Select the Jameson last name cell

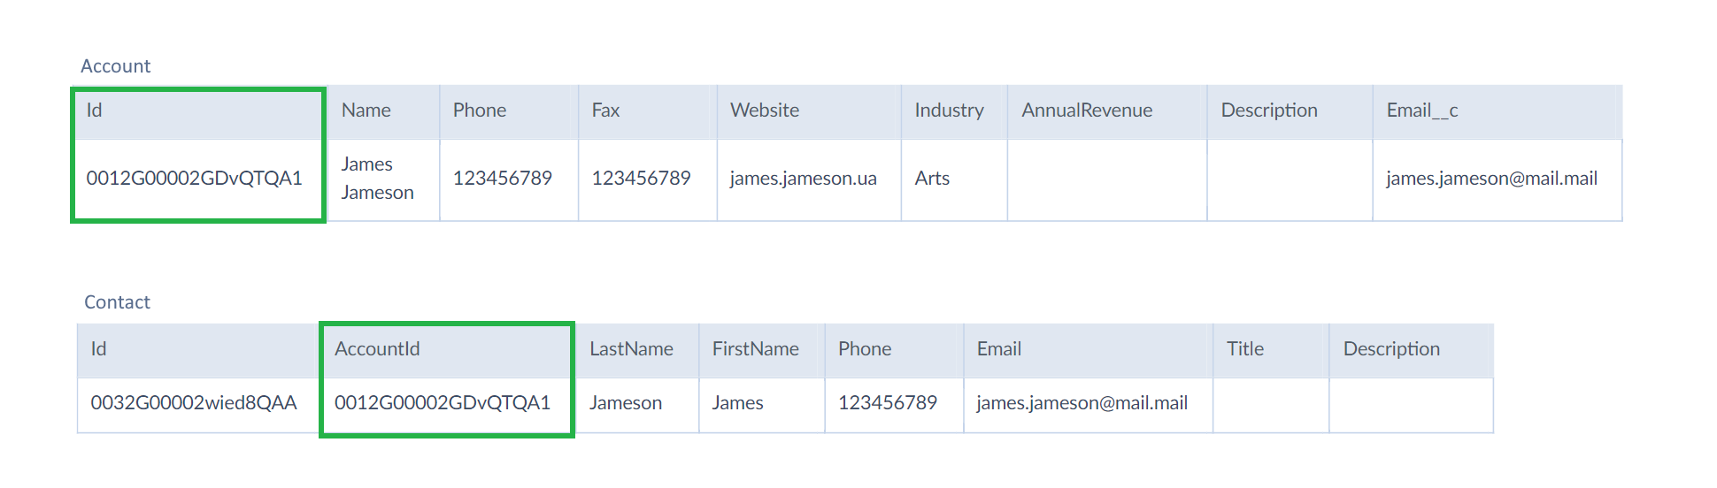coord(637,405)
